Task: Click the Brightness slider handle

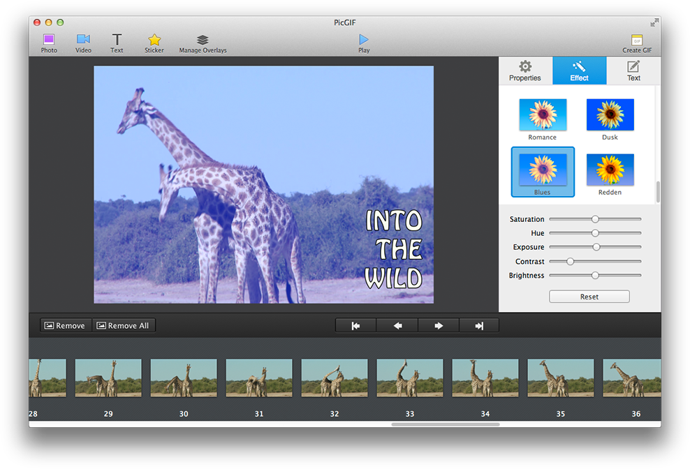Action: click(x=595, y=276)
